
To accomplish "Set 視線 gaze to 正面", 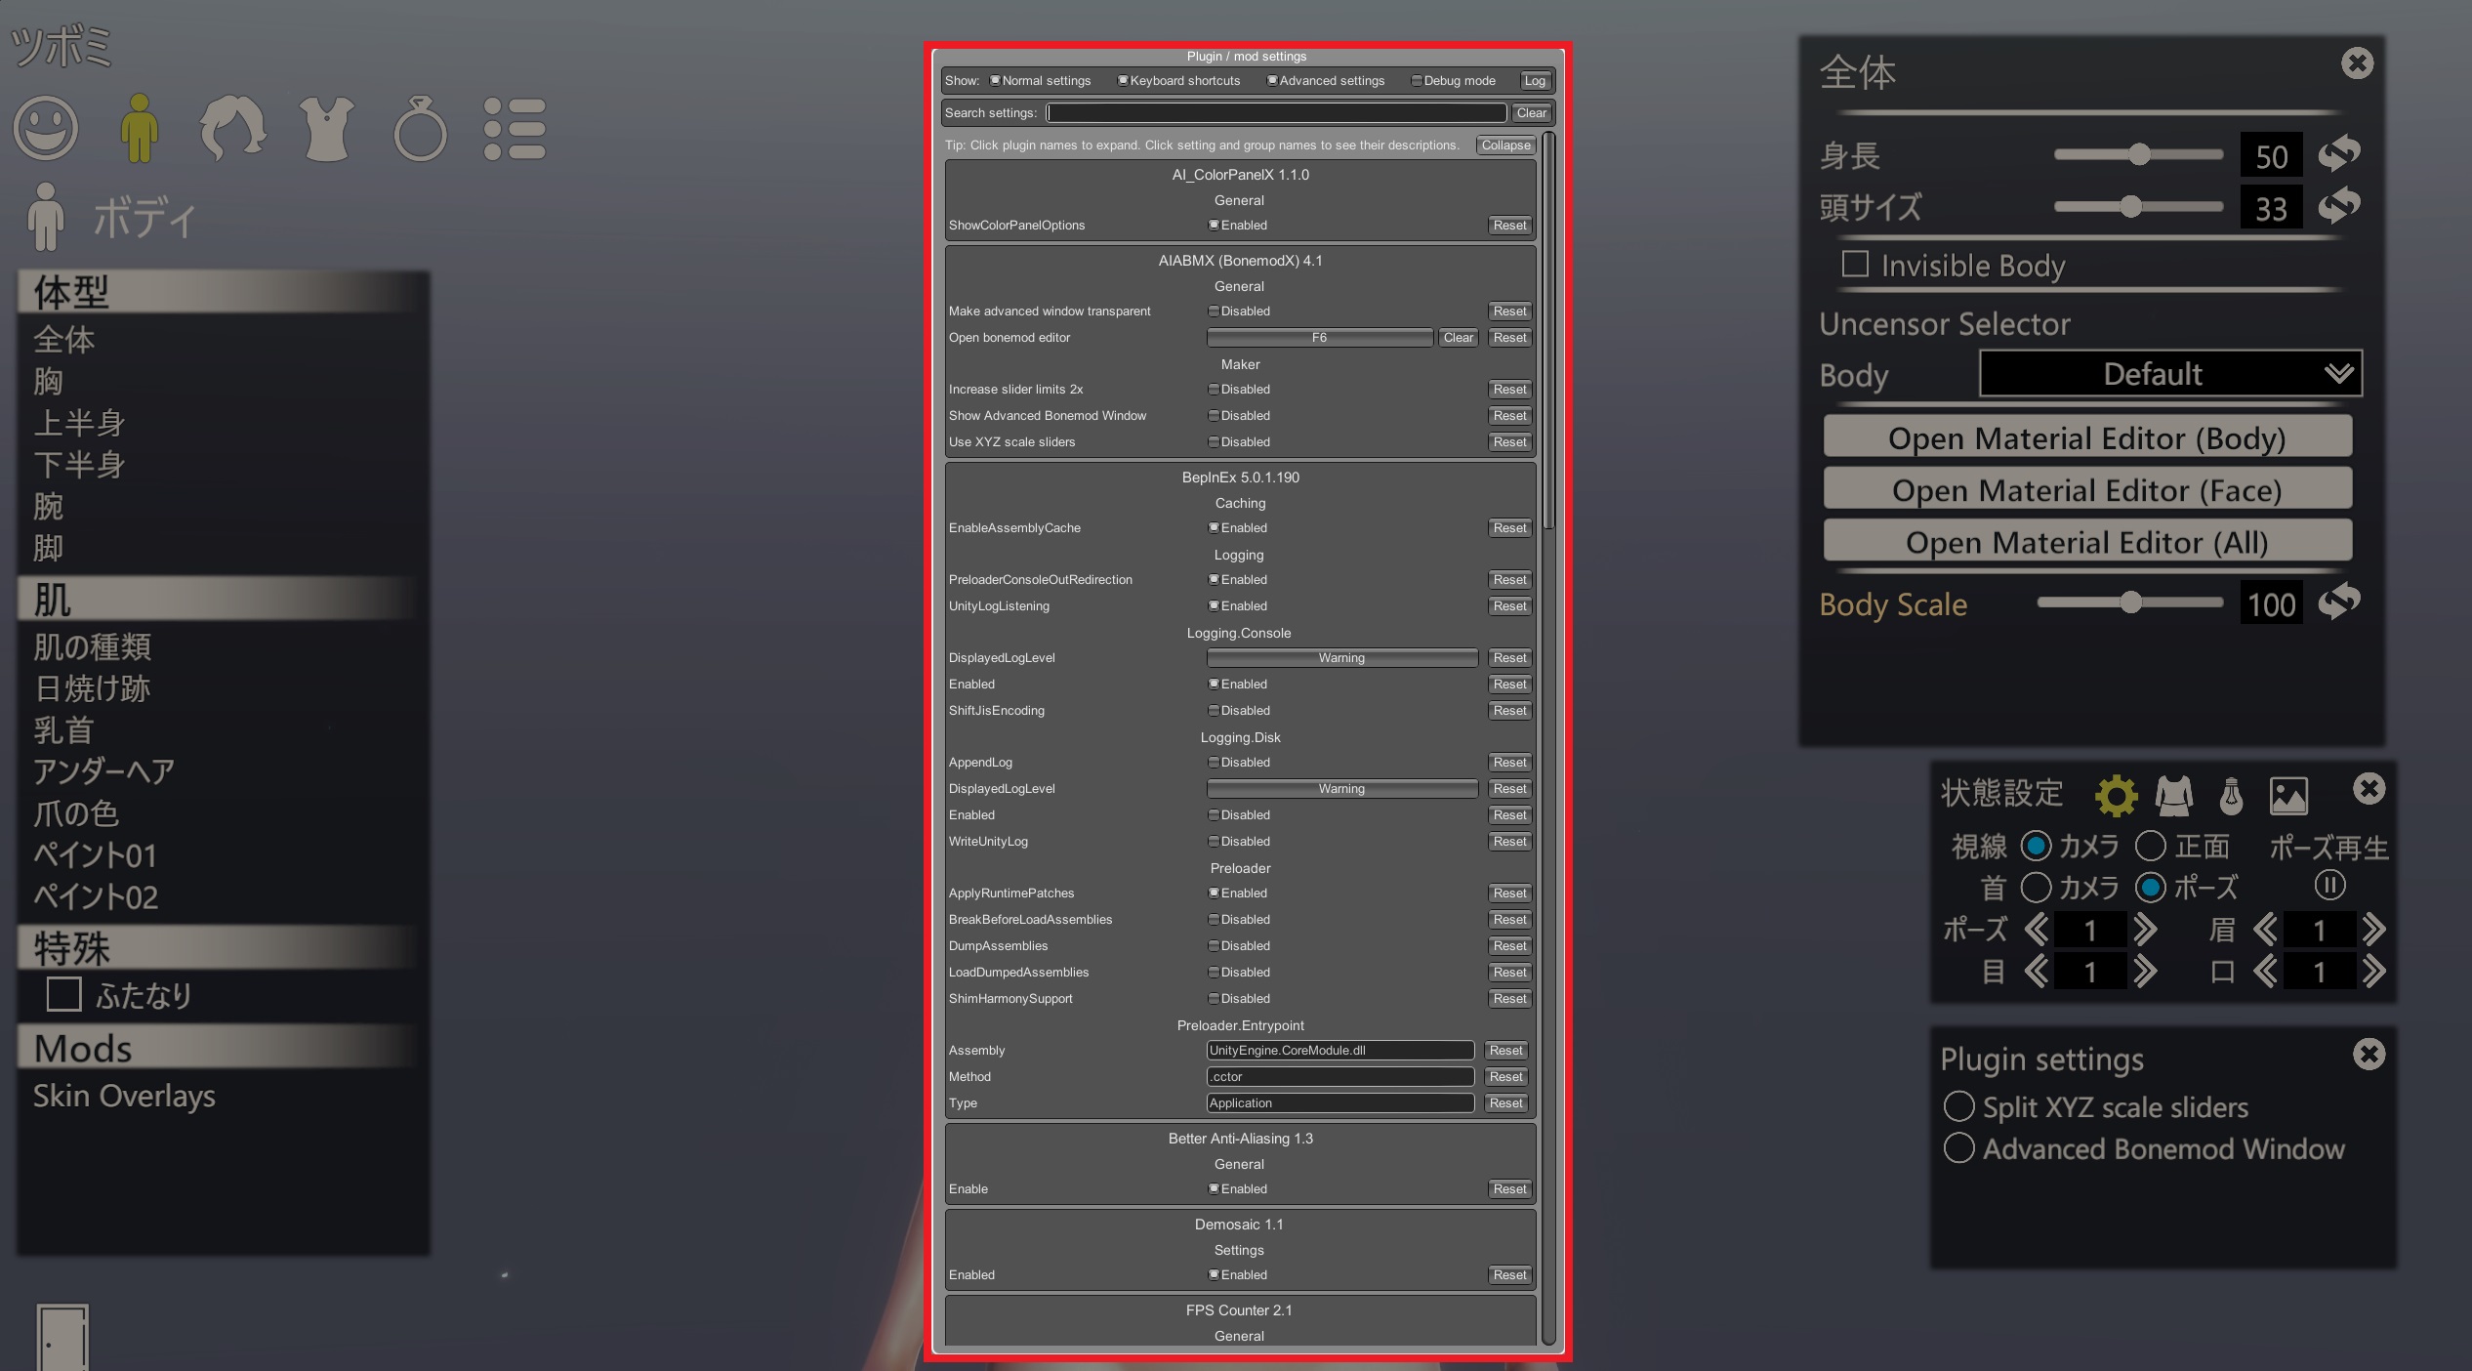I will (2151, 846).
